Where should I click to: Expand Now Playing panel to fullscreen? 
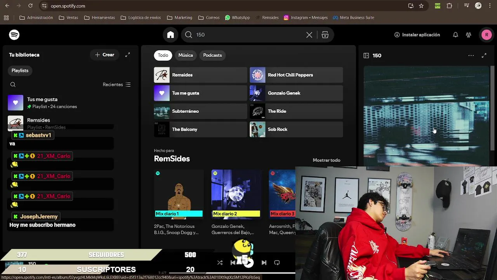[x=484, y=56]
